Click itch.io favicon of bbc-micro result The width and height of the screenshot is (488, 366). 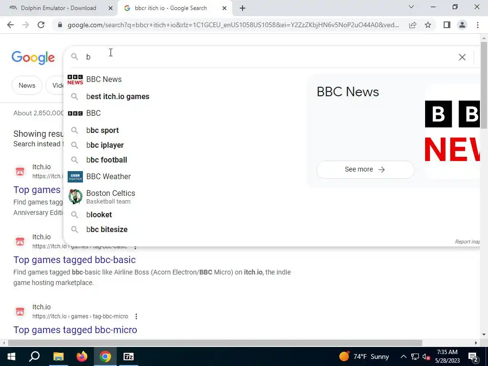click(x=20, y=312)
